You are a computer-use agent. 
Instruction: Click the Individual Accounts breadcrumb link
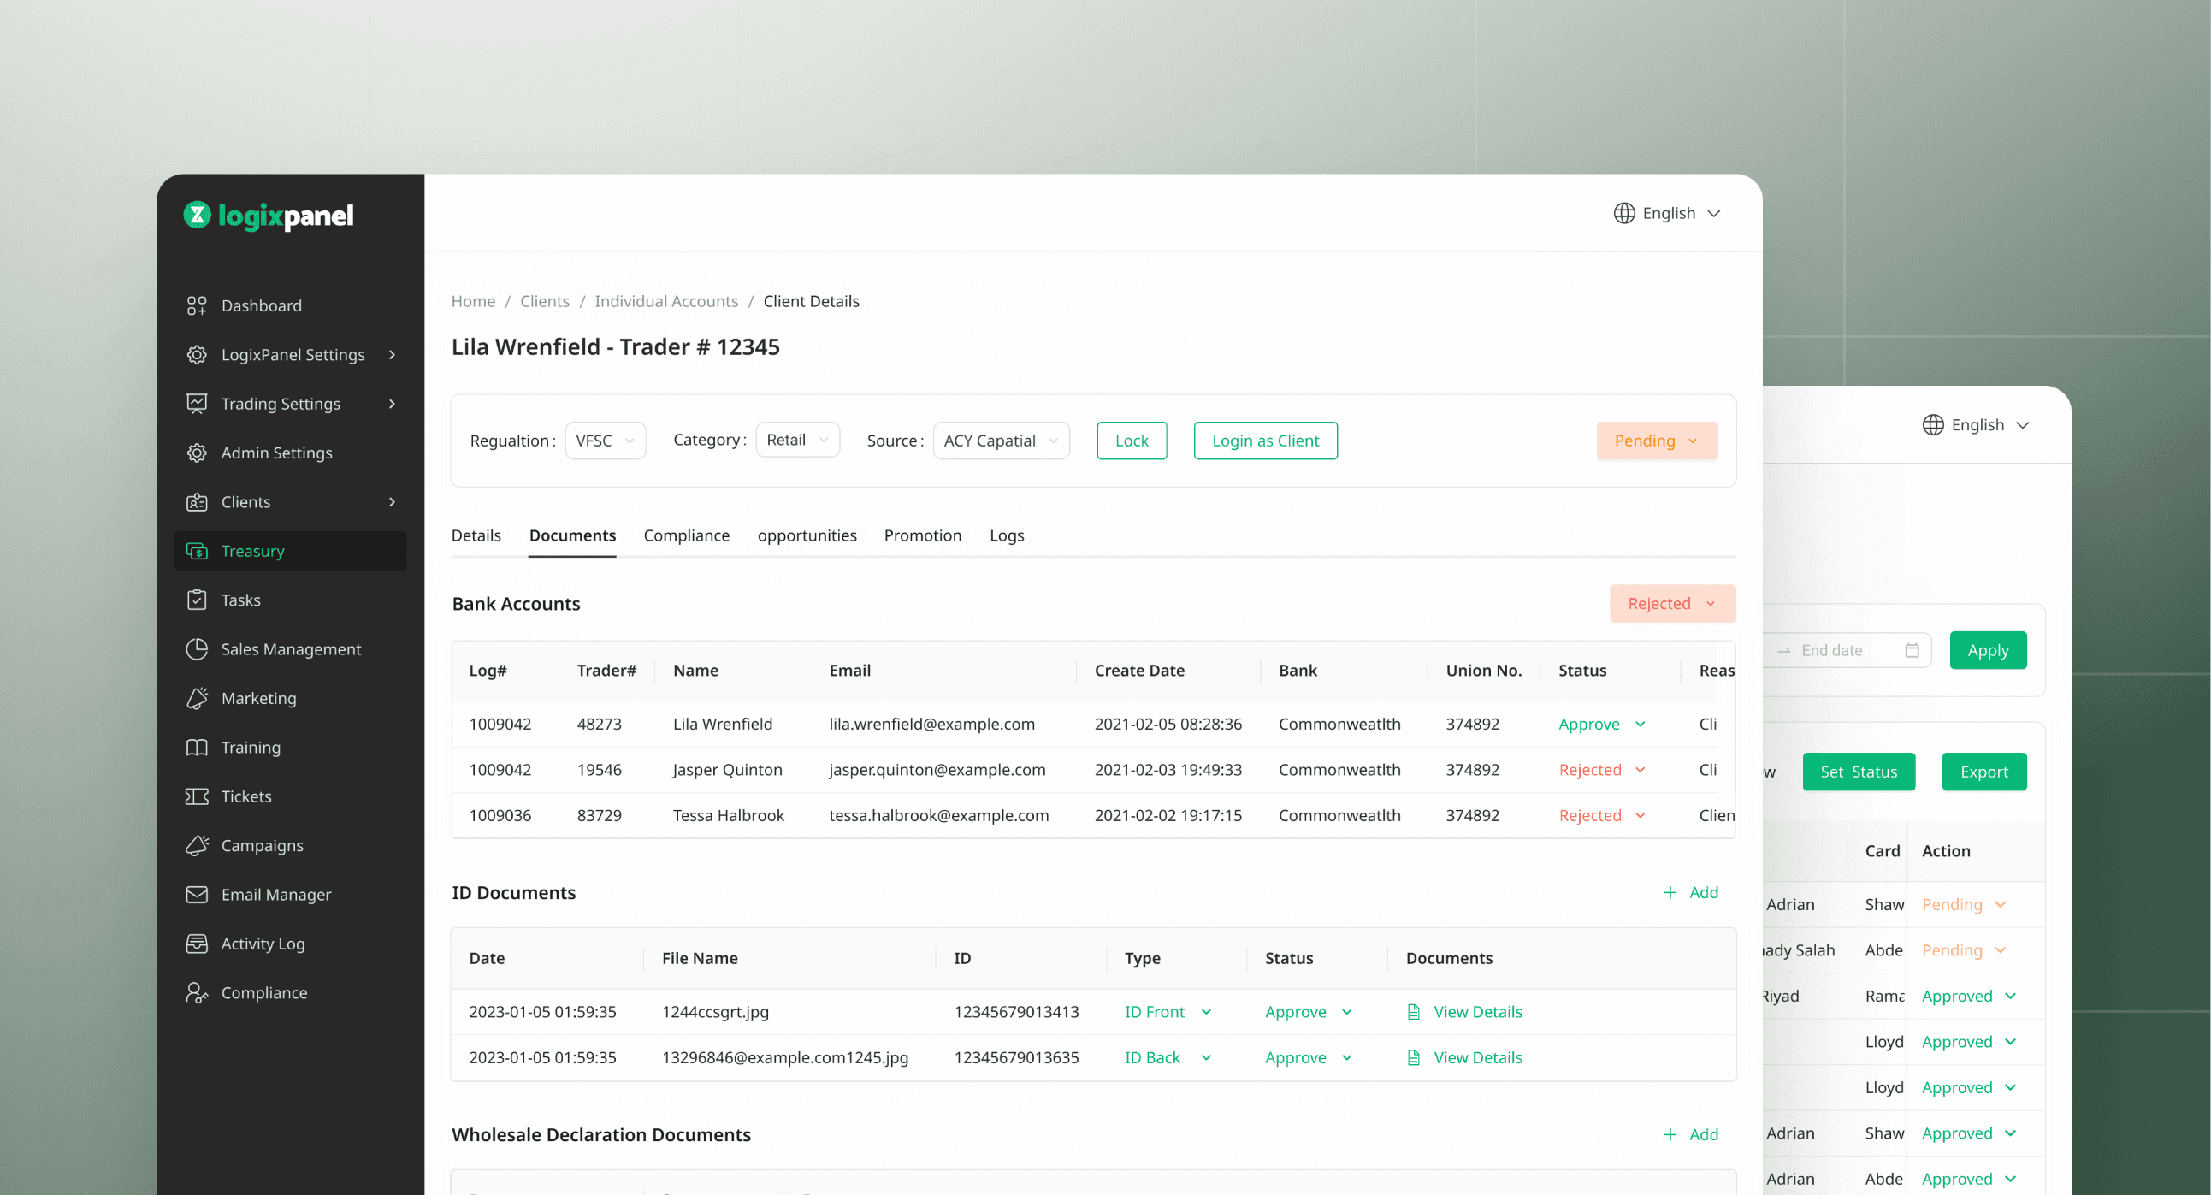[666, 301]
